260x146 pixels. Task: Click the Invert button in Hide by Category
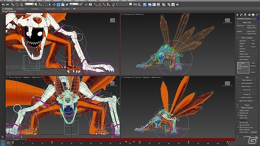pyautogui.click(x=253, y=47)
